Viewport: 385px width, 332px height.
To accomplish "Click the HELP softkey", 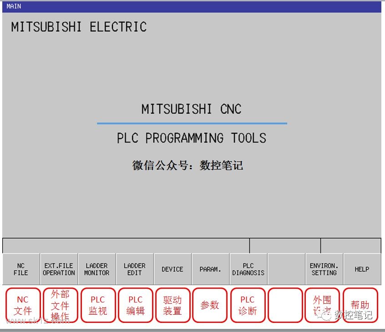I will coord(362,269).
